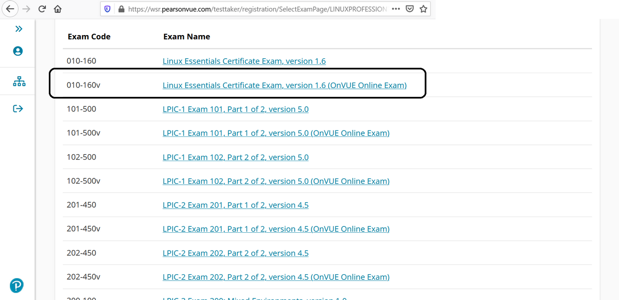Open the sitemap hierarchy sidebar icon
This screenshot has width=619, height=300.
(x=19, y=82)
